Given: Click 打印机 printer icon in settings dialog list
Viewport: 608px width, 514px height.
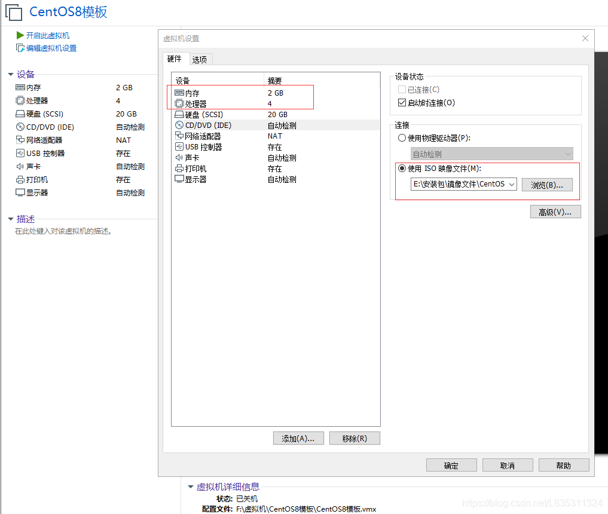Looking at the screenshot, I should [179, 168].
